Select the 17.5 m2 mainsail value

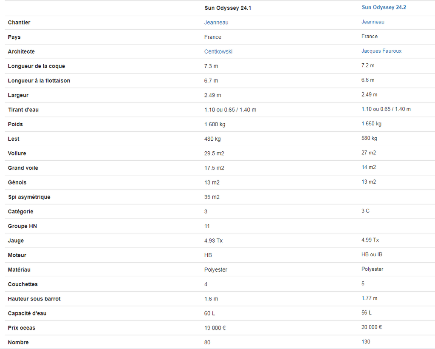click(x=214, y=168)
